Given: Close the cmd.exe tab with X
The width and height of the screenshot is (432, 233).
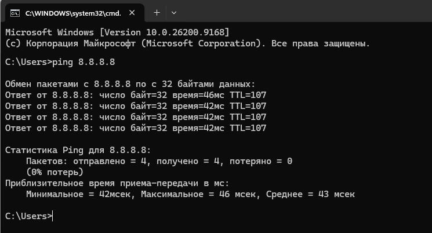Looking at the screenshot, I should tap(132, 13).
